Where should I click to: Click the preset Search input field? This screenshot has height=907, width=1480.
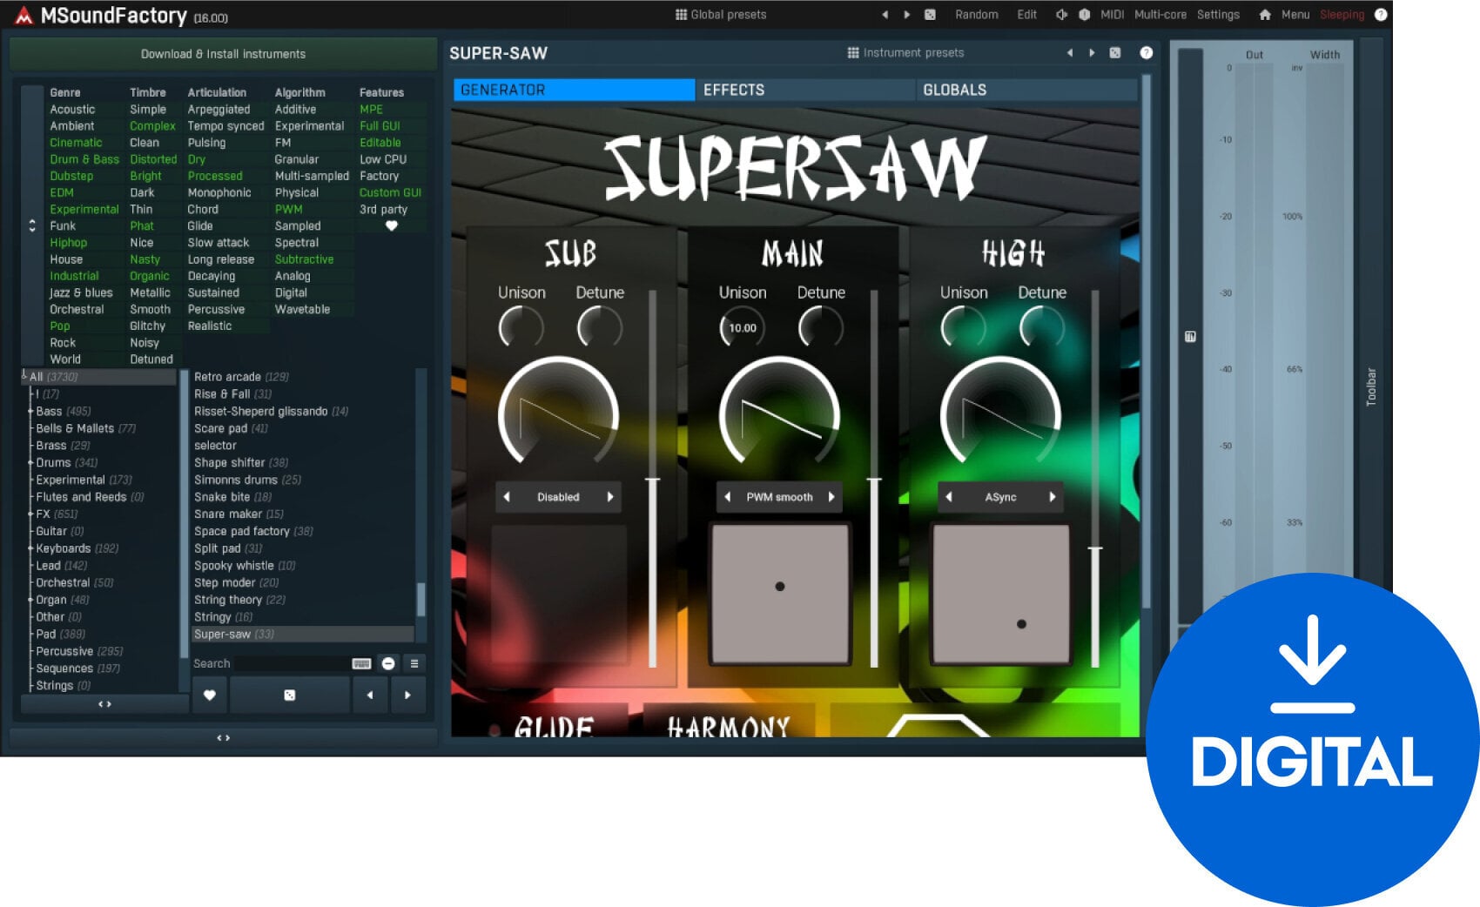[x=292, y=663]
